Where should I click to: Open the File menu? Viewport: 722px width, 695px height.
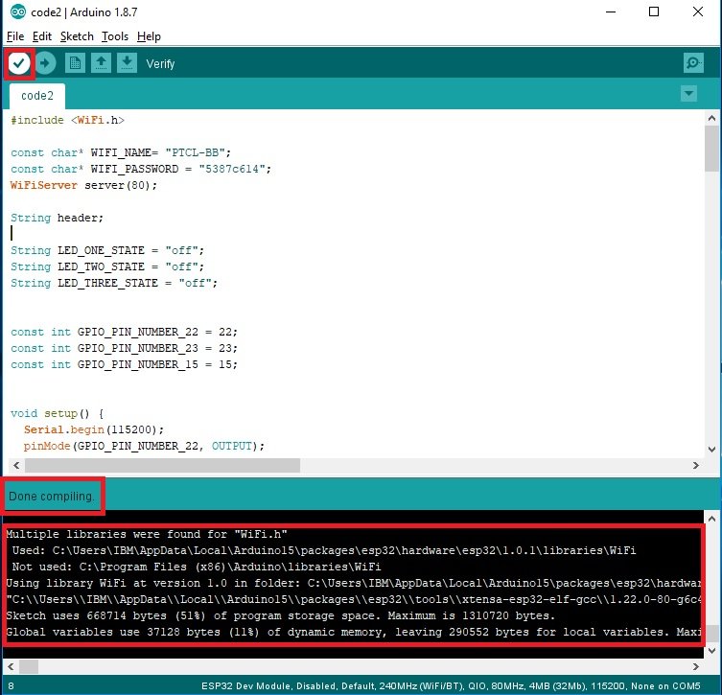[x=15, y=36]
